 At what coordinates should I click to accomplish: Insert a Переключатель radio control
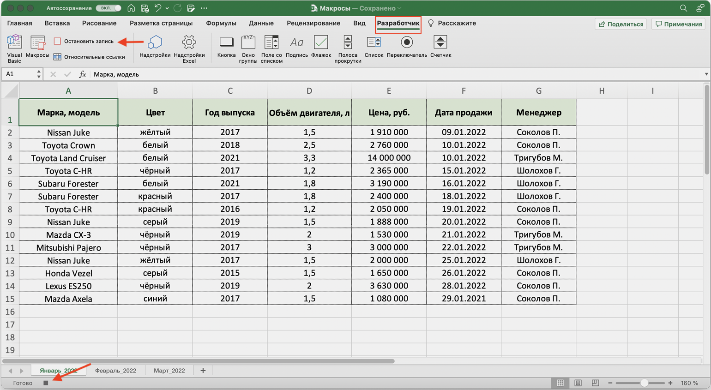pyautogui.click(x=407, y=47)
